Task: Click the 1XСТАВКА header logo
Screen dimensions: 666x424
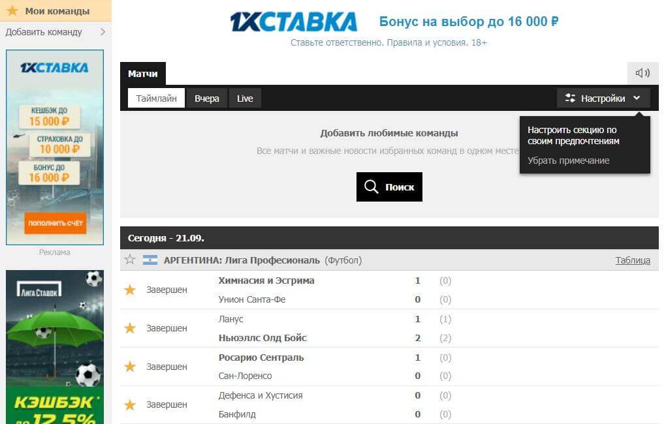Action: [294, 22]
